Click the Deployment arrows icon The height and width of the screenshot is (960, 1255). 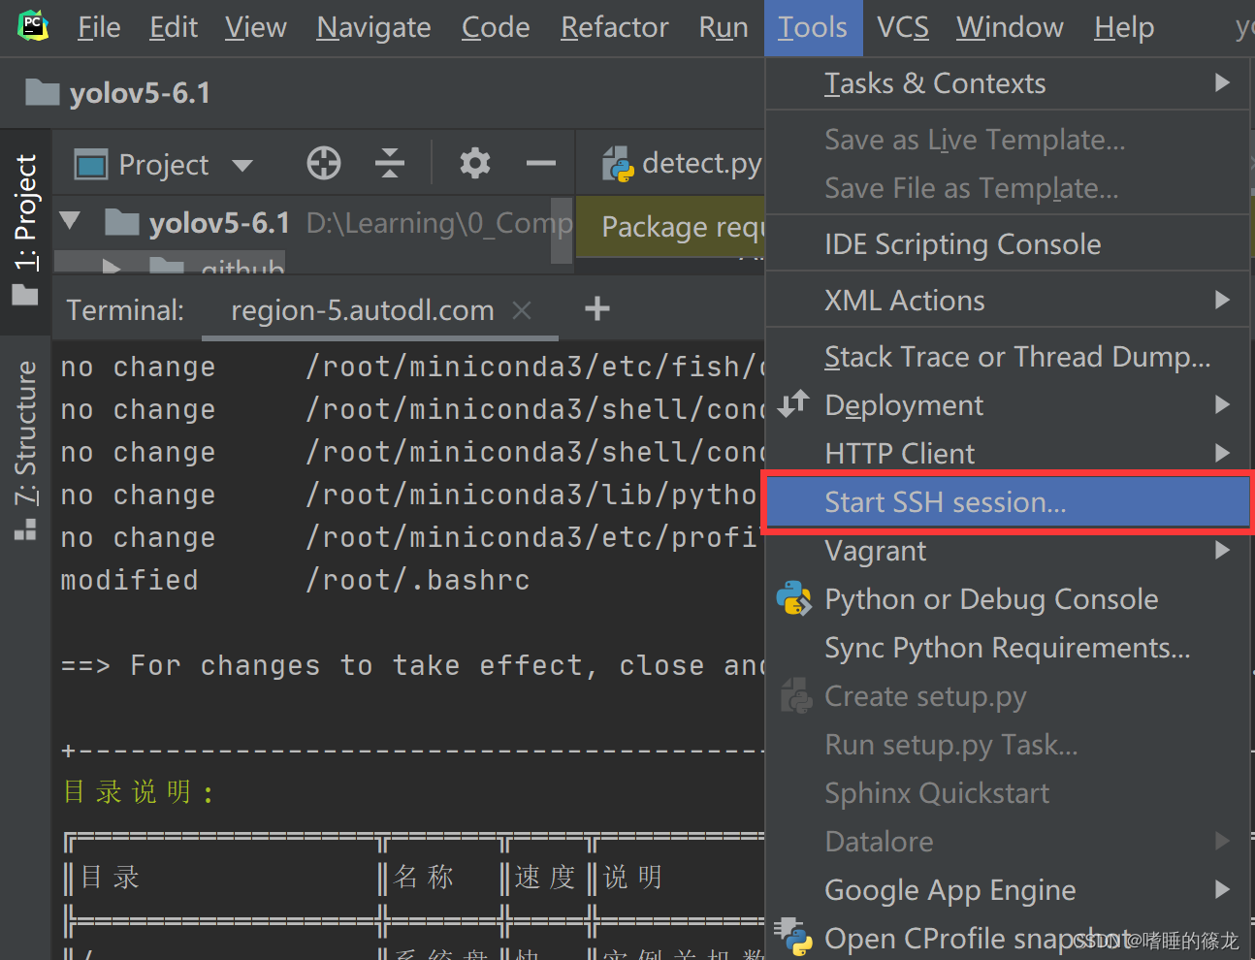pos(793,403)
